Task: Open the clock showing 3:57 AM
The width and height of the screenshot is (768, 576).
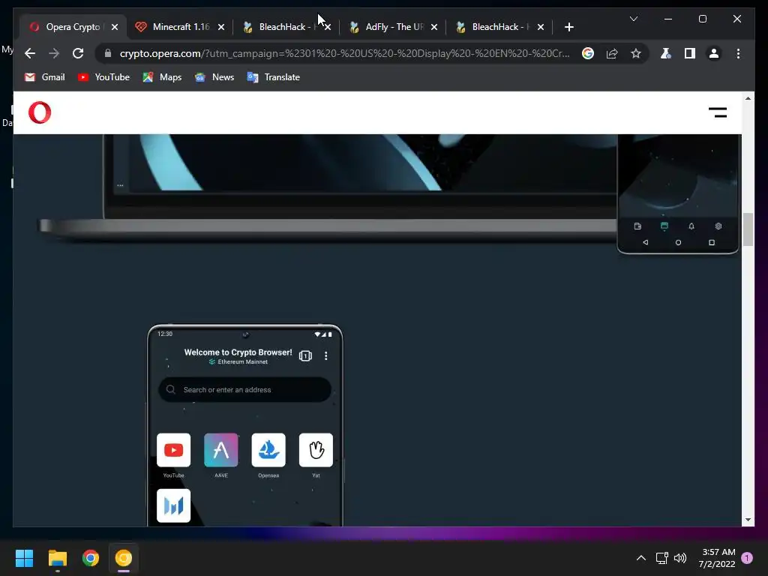Action: tap(717, 558)
